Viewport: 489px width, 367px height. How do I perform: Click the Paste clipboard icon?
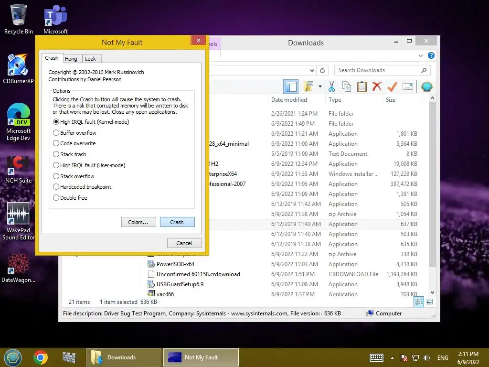tap(362, 86)
